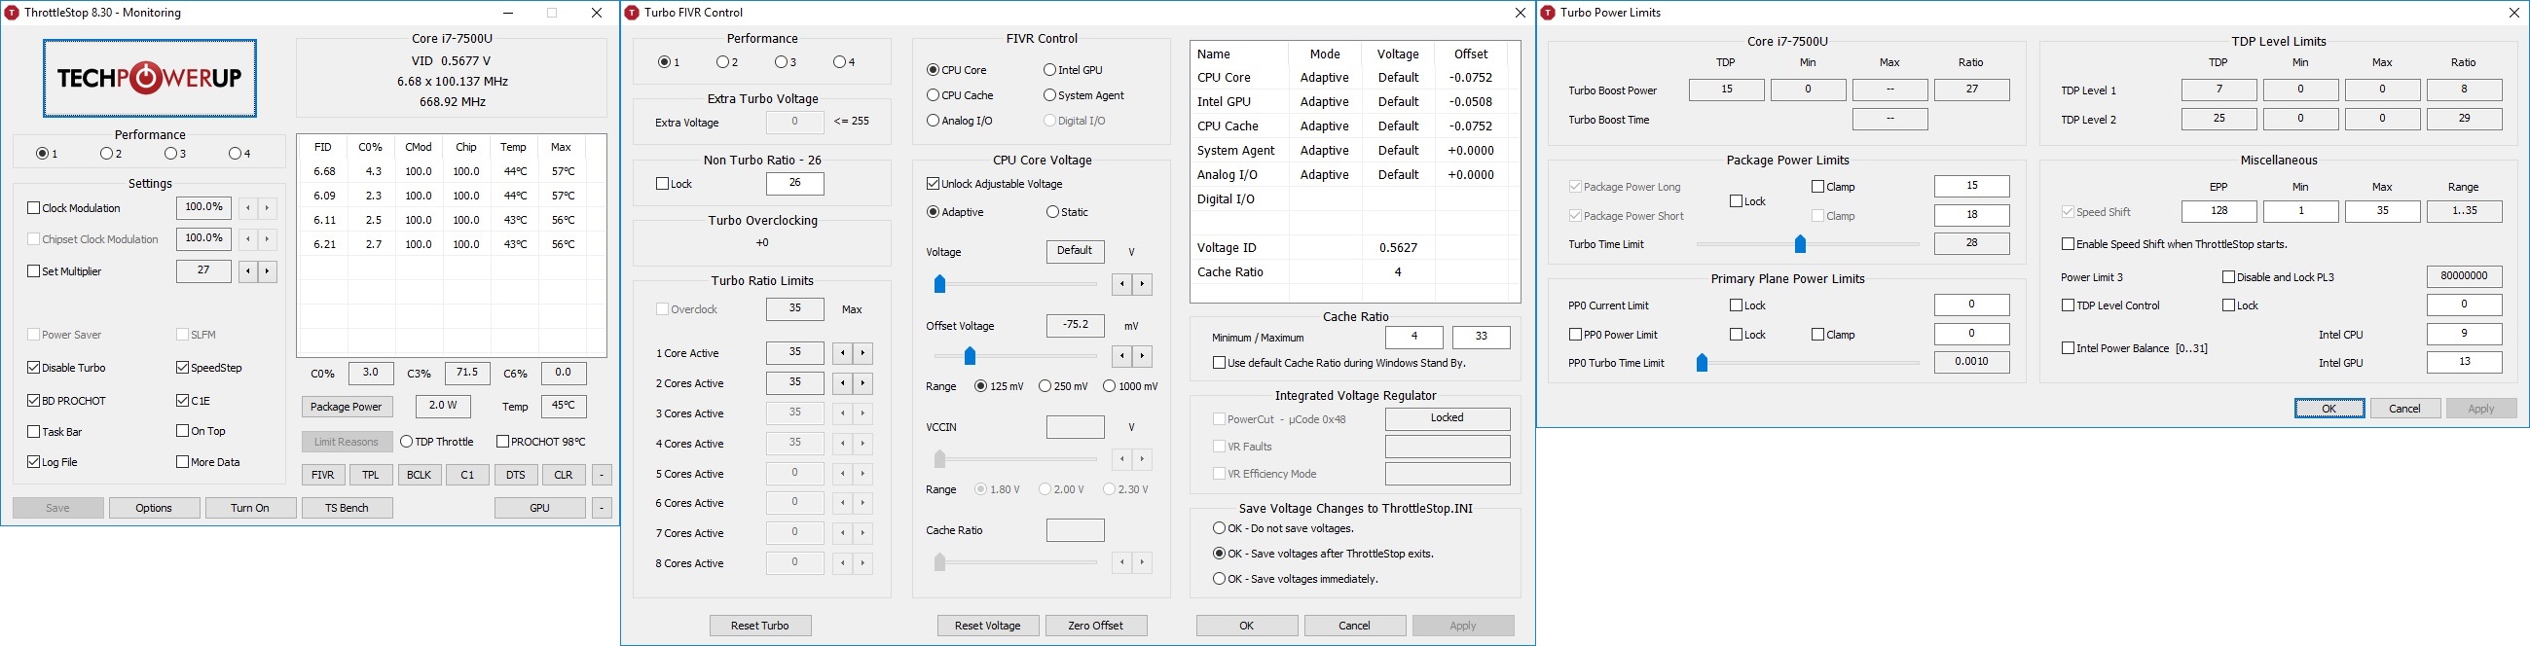Confirm with OK in Turbo Power Limits
The height and width of the screenshot is (646, 2530).
pyautogui.click(x=2329, y=409)
